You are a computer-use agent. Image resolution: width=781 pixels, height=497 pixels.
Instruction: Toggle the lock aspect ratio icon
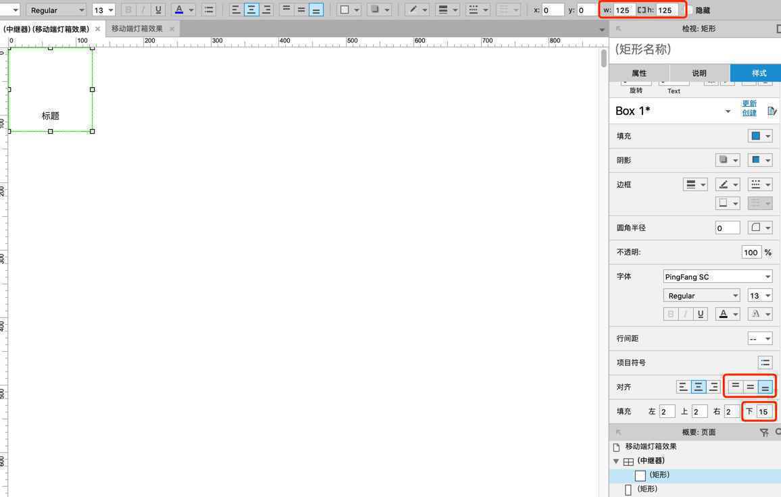pyautogui.click(x=642, y=10)
